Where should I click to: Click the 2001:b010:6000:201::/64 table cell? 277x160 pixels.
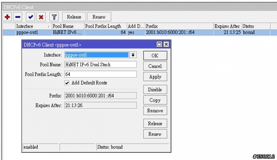point(179,33)
